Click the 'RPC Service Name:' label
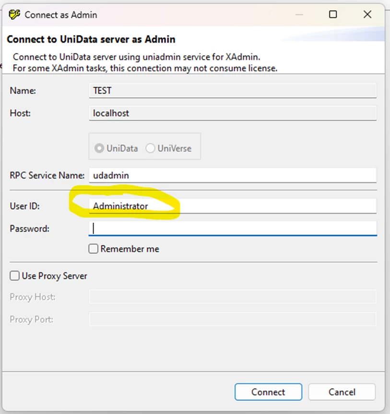Screen dimensions: 390x414 coord(47,175)
